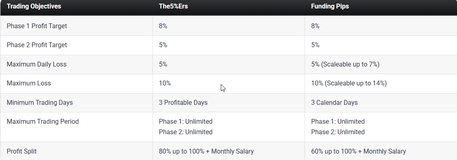Click the 8% Phase 1 value under Funding Pips

pyautogui.click(x=315, y=26)
